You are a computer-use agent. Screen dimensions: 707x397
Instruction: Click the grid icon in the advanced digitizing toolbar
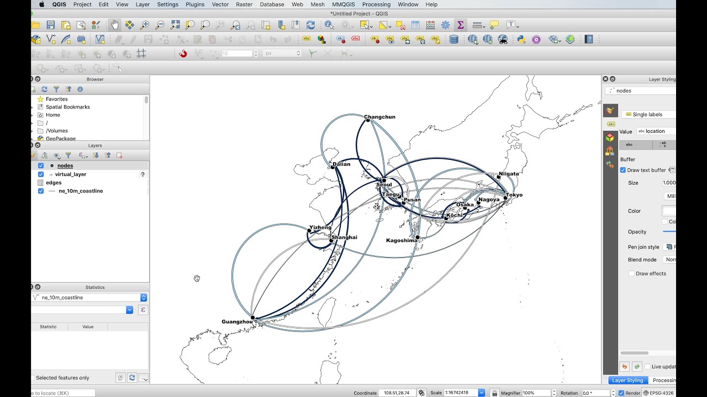(x=141, y=53)
